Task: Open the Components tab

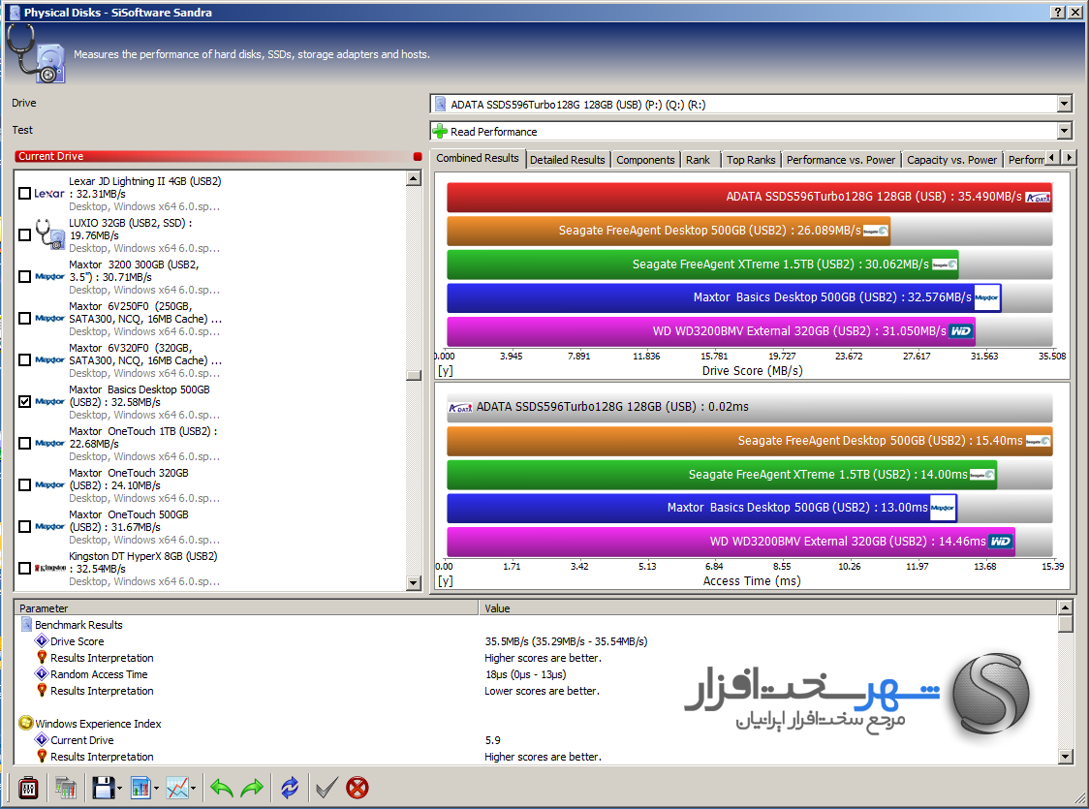Action: coord(645,160)
